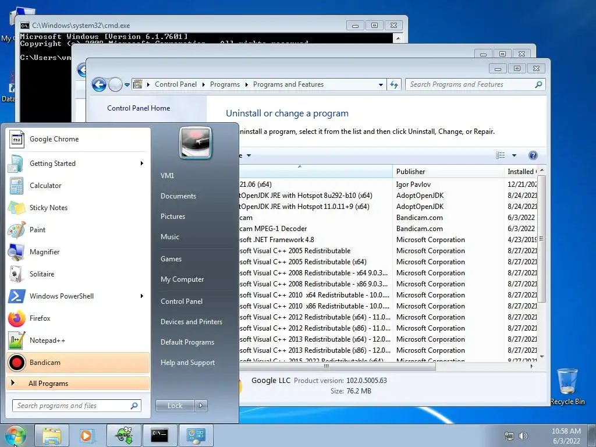This screenshot has width=596, height=447.
Task: Launch Magnifier from Start menu
Action: pos(78,251)
